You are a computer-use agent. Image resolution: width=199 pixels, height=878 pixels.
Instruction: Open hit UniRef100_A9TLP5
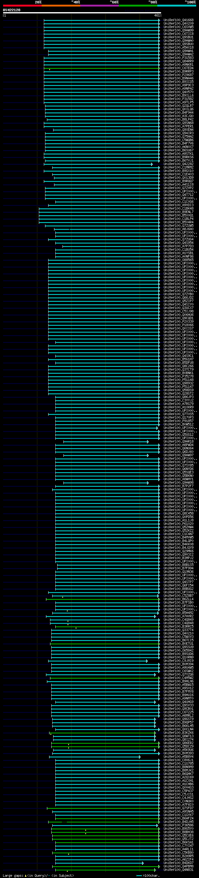pos(178,102)
